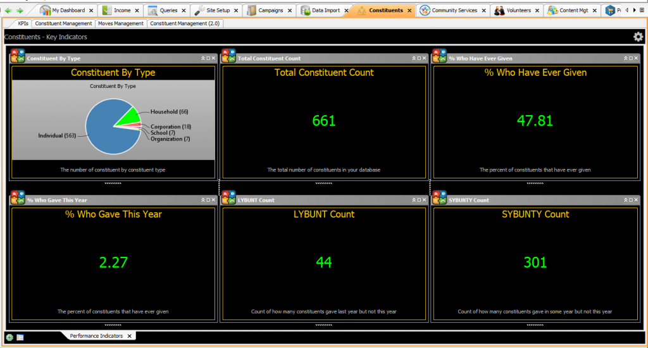This screenshot has height=348, width=648.
Task: Close the Total Constituent Count panel
Action: click(x=425, y=58)
